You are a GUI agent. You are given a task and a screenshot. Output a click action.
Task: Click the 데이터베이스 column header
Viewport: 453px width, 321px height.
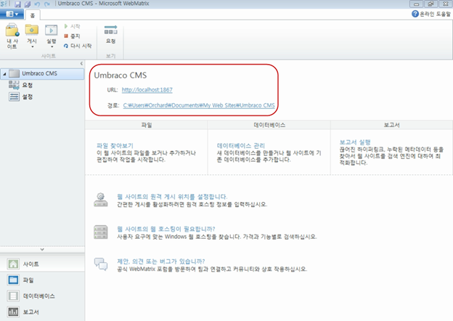(269, 125)
